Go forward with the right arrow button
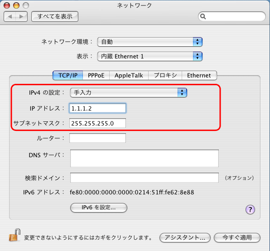Screen dimensions: 270x251 (22, 16)
